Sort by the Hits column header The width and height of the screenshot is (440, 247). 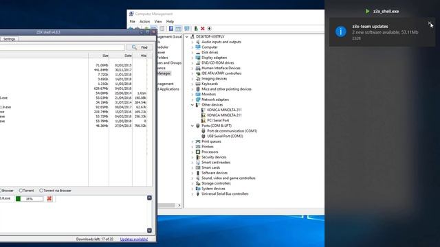click(x=140, y=56)
